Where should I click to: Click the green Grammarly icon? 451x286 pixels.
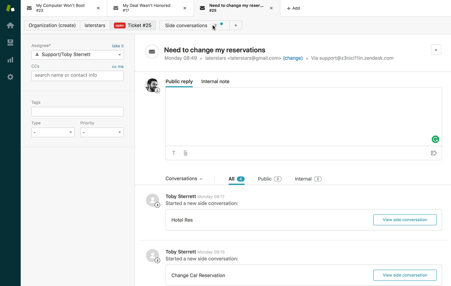[x=435, y=139]
